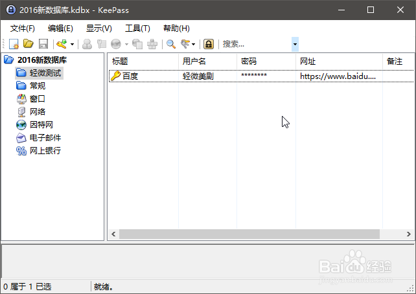Click the 网络 group's server icon

pos(21,111)
